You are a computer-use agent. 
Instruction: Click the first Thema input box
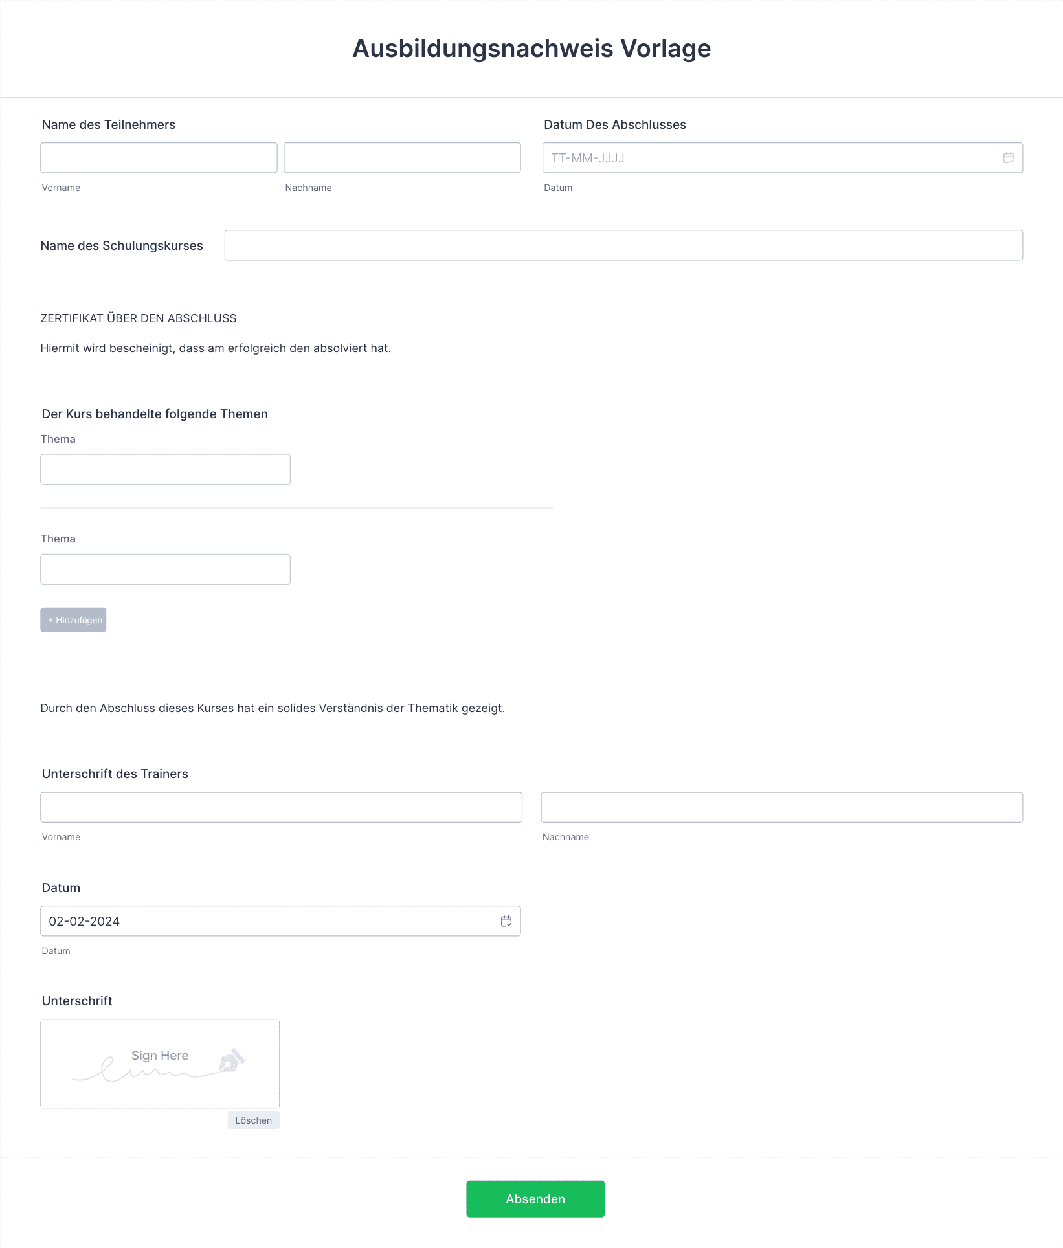(165, 469)
